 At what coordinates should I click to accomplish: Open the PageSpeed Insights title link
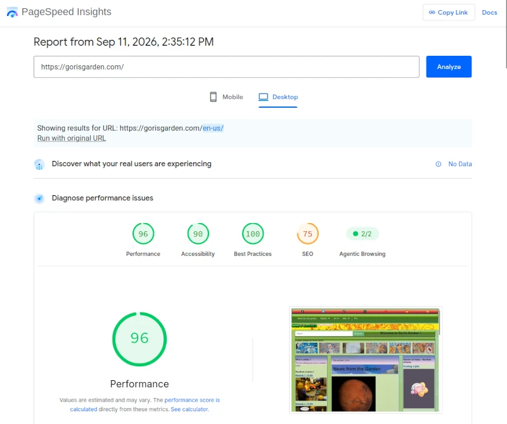(x=67, y=12)
